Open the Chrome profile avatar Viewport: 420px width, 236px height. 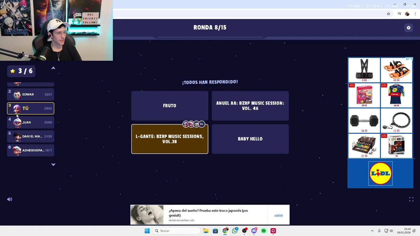coord(407,14)
